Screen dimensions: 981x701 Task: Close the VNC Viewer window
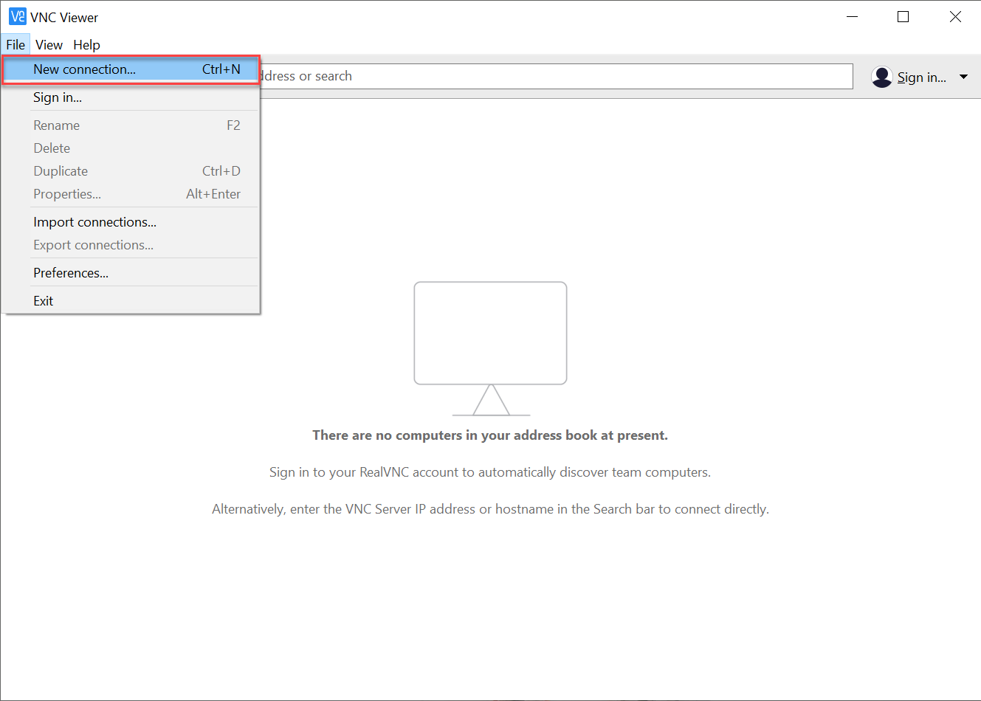[955, 16]
